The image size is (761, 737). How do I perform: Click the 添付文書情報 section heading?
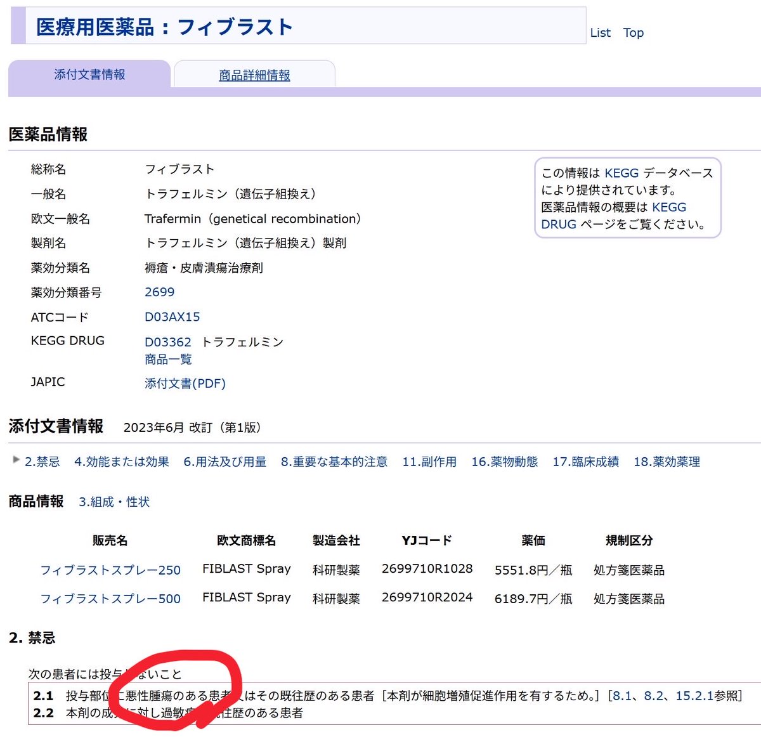point(56,426)
